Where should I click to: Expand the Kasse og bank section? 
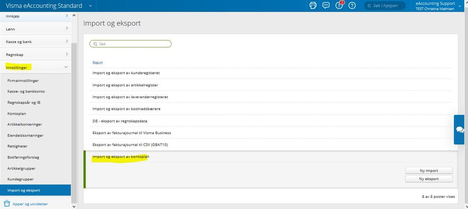35,42
